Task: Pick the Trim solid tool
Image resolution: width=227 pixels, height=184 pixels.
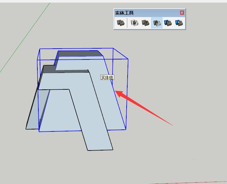Action: [x=168, y=23]
